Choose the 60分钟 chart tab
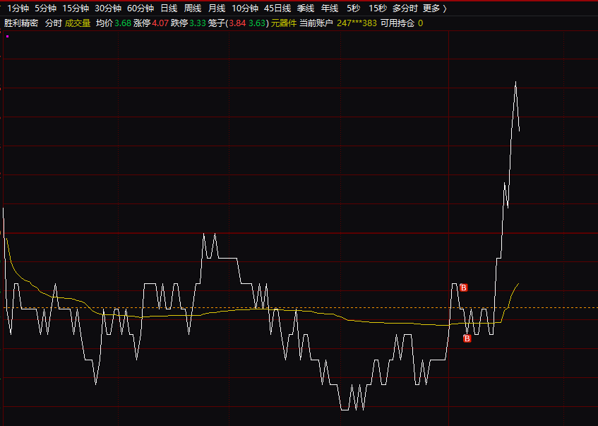The width and height of the screenshot is (598, 426). click(140, 8)
